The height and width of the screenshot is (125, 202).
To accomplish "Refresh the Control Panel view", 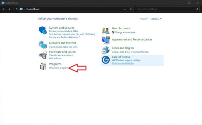I will point(131,9).
